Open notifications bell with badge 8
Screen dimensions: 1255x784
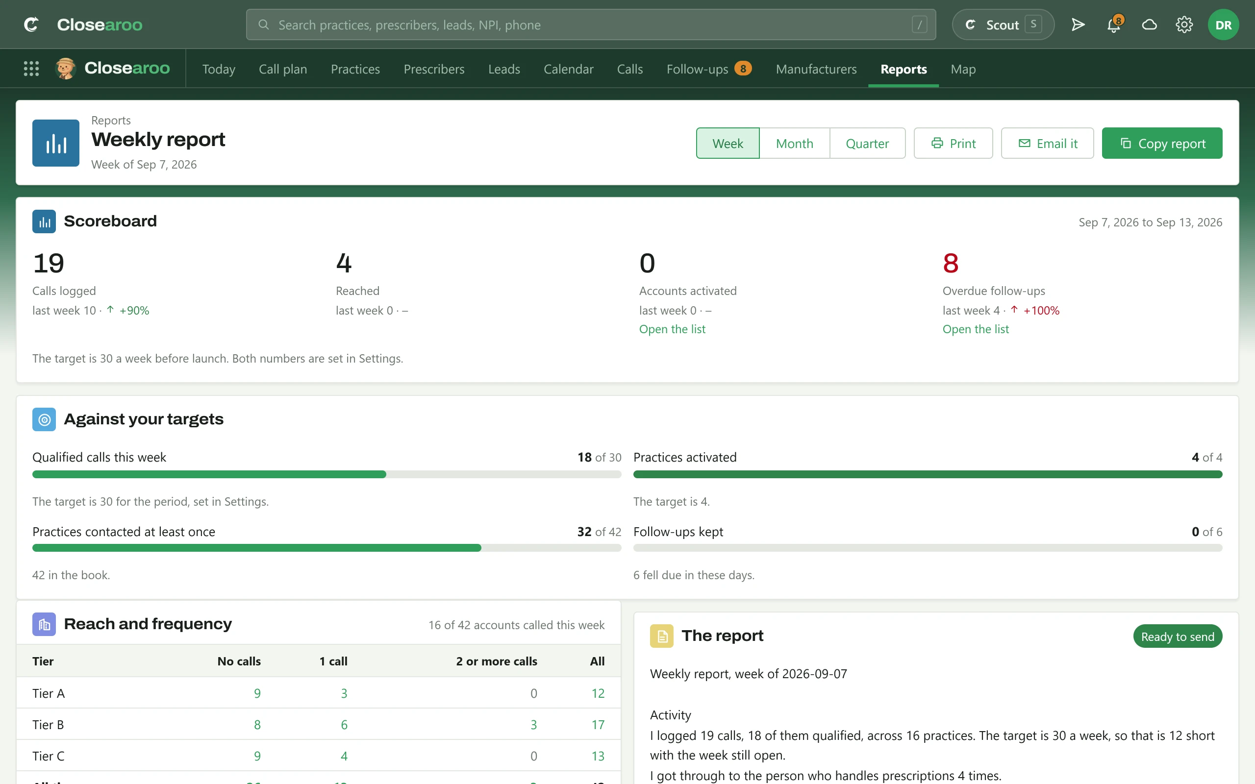tap(1114, 24)
